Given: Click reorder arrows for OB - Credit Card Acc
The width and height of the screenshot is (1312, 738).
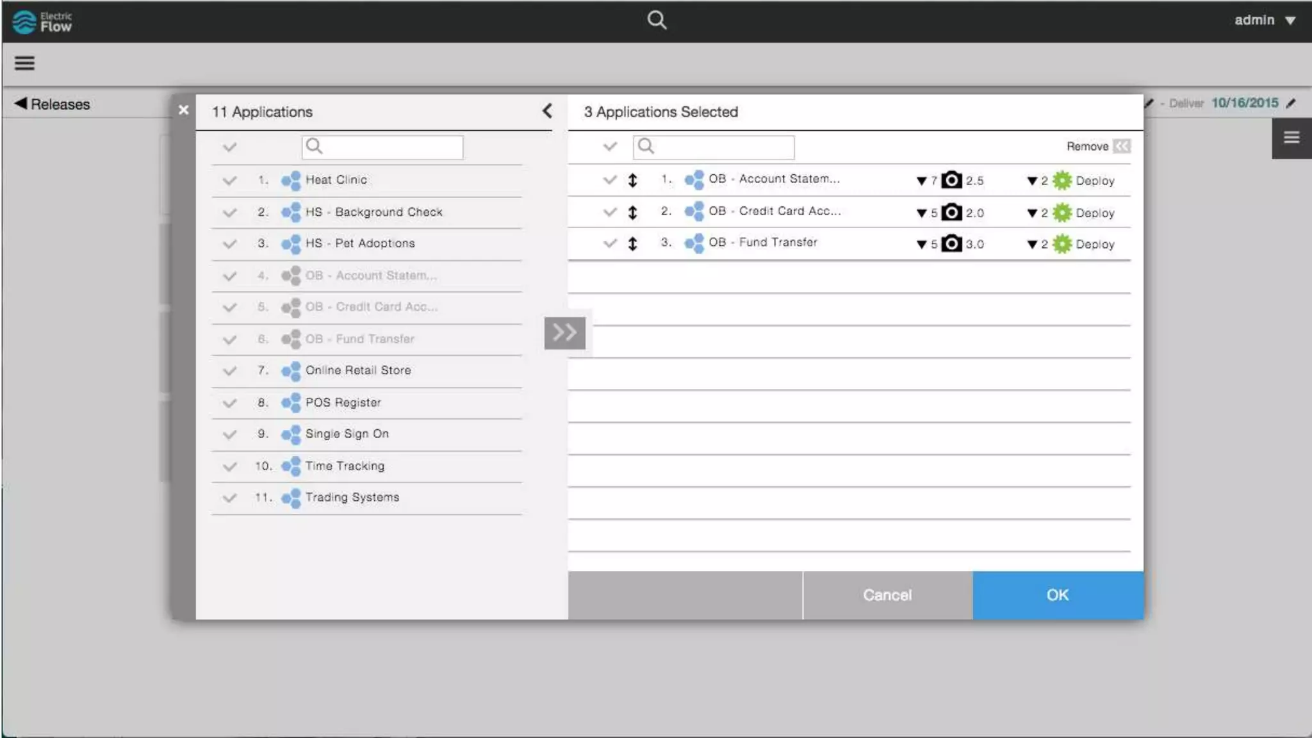Looking at the screenshot, I should click(632, 212).
